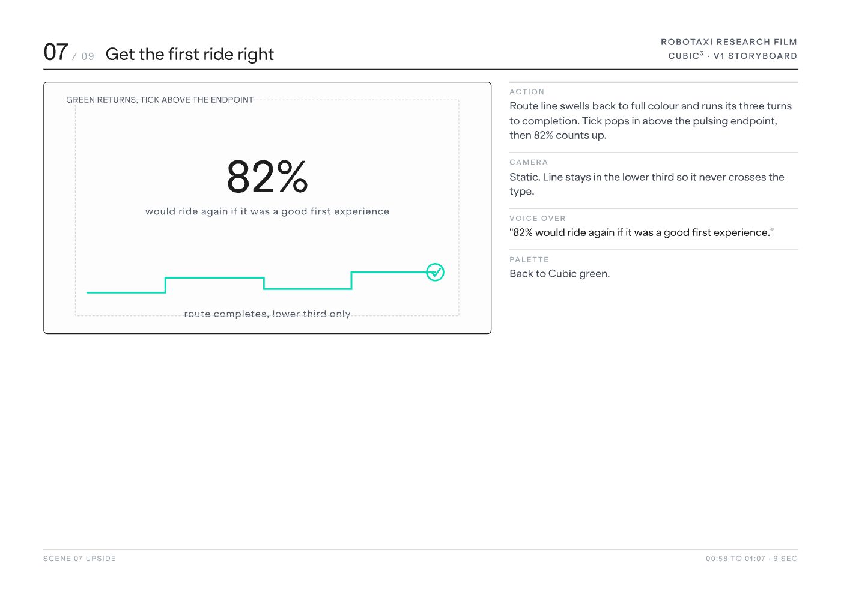Click the storyboard frame thumbnail
This screenshot has height=594, width=841.
click(x=267, y=208)
